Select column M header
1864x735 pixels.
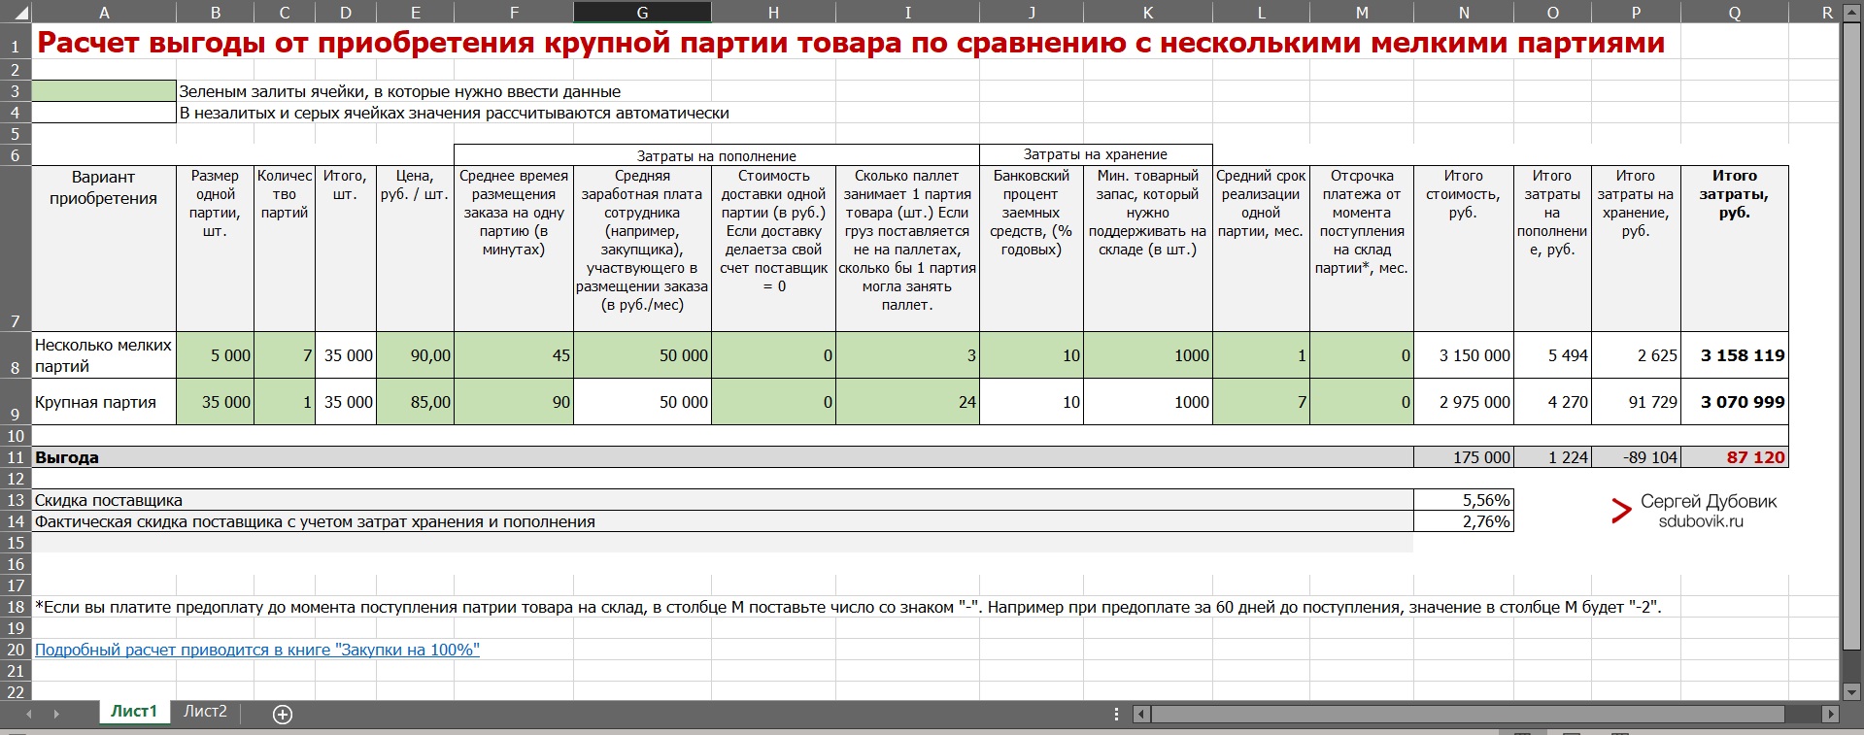(1362, 13)
